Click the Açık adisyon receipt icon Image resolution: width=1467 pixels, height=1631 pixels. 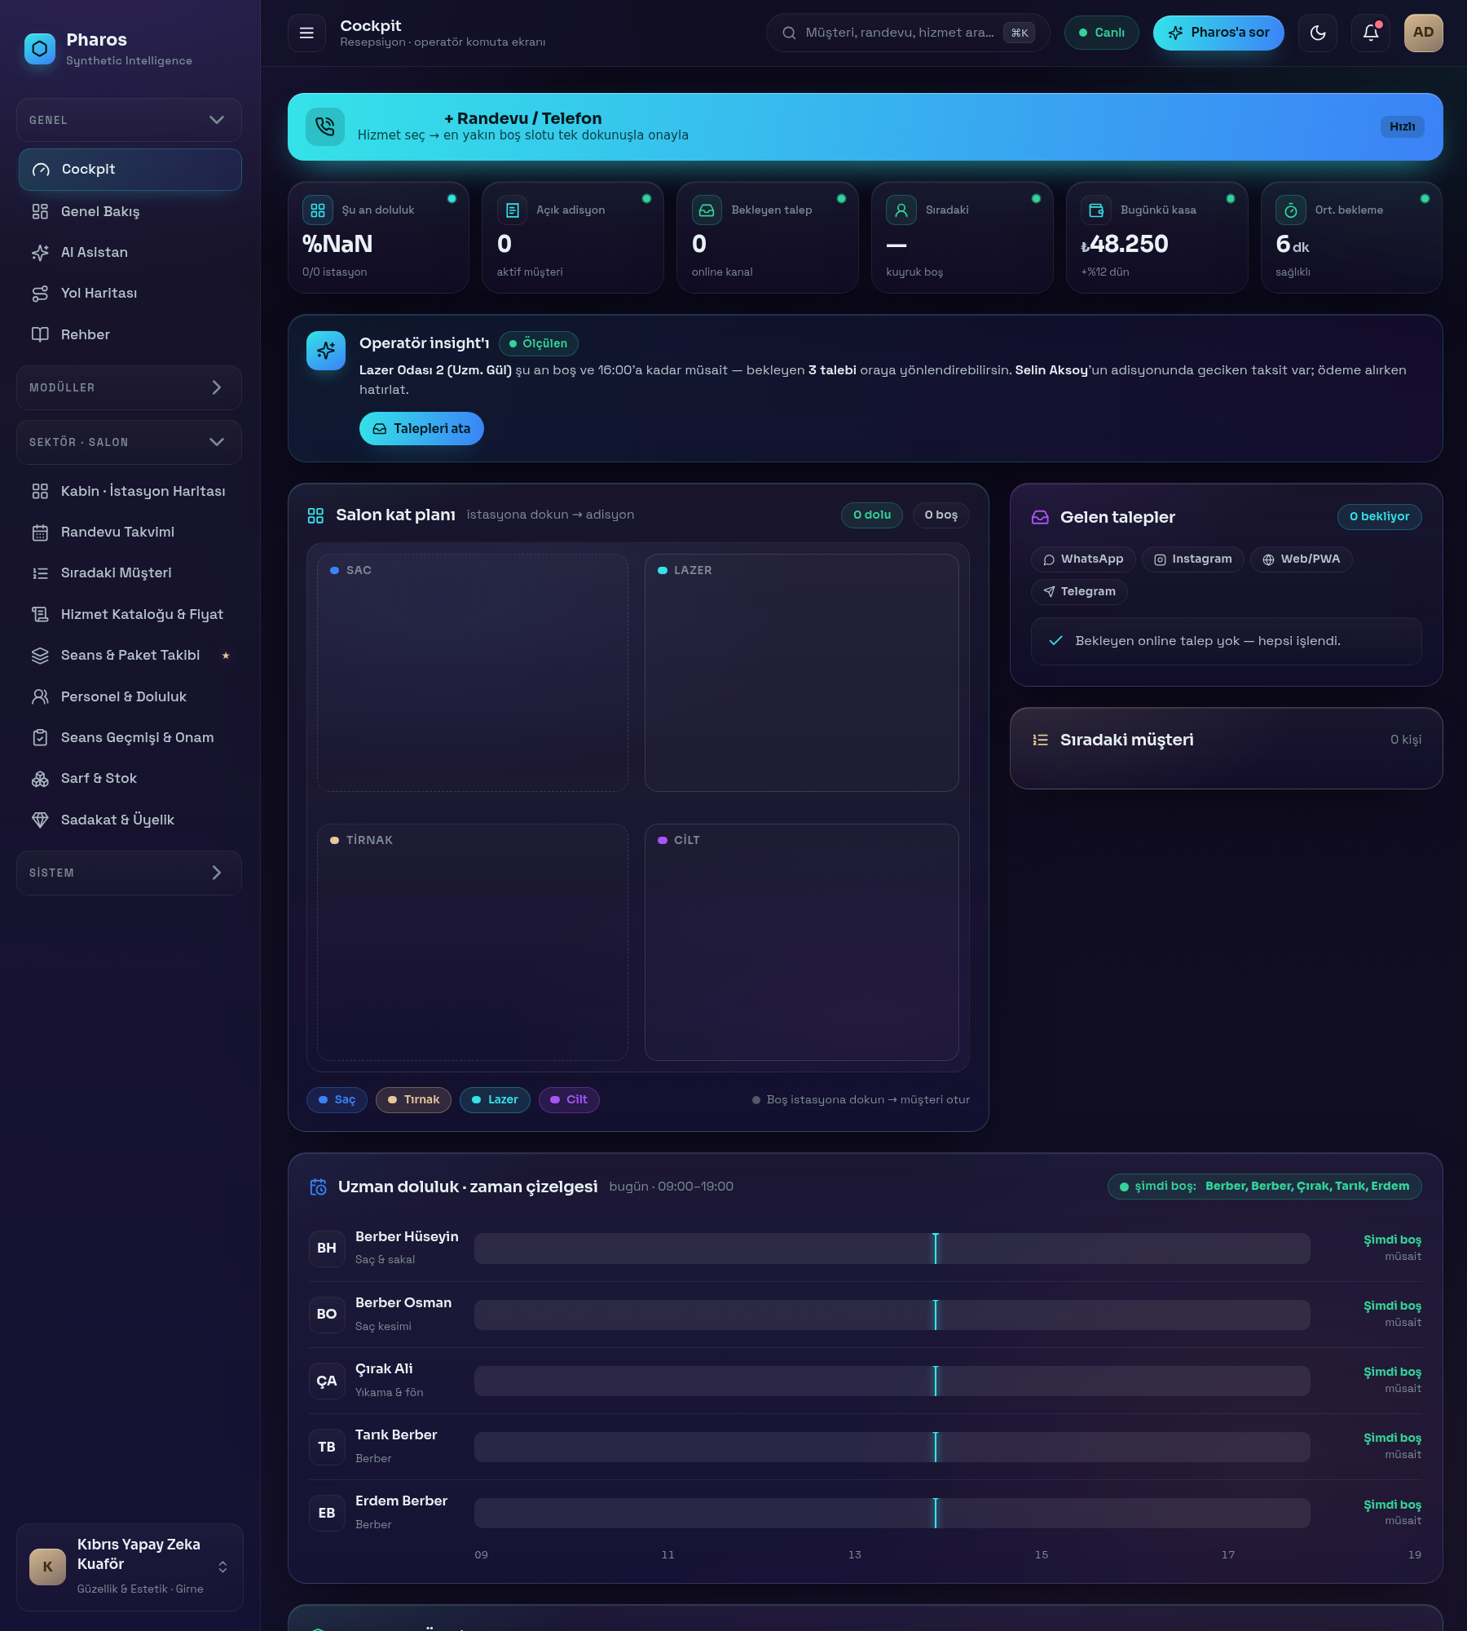point(513,210)
